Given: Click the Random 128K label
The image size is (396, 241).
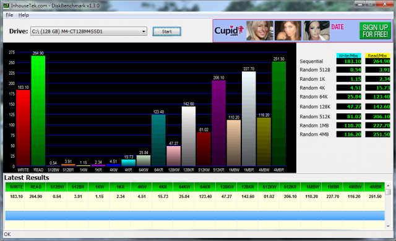Looking at the screenshot, I should [315, 107].
